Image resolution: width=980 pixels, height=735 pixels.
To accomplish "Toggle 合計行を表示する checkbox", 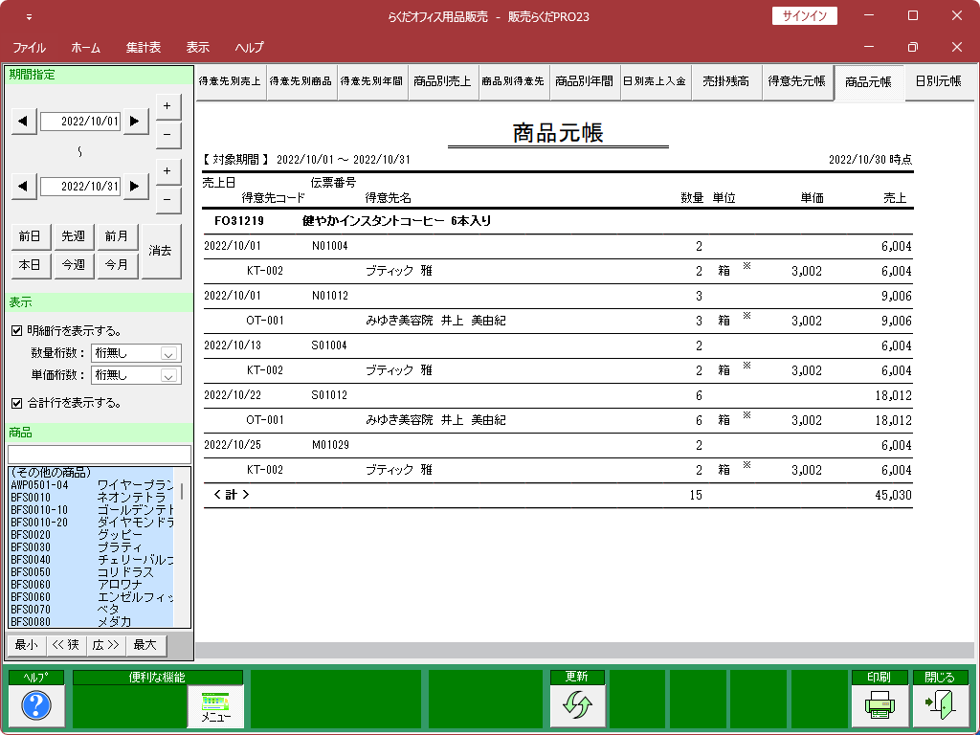I will point(17,403).
